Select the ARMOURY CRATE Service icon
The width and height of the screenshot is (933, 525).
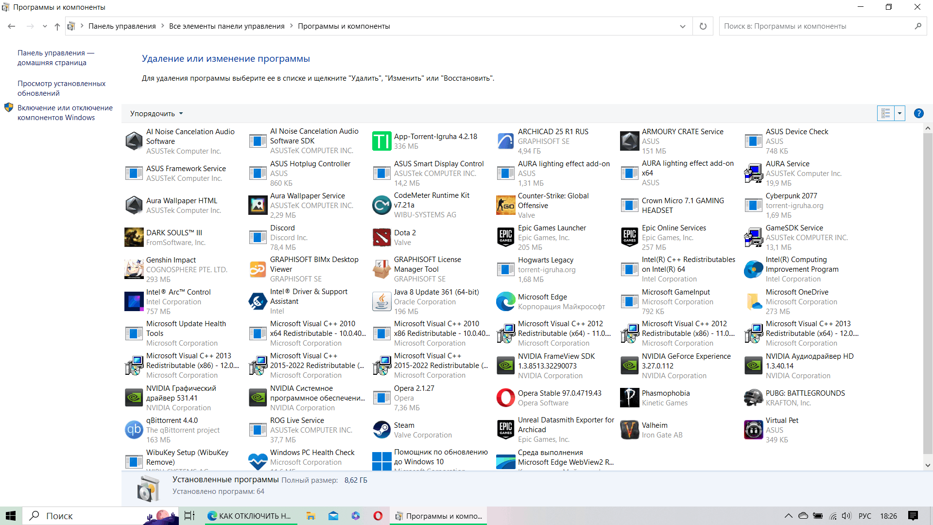629,141
